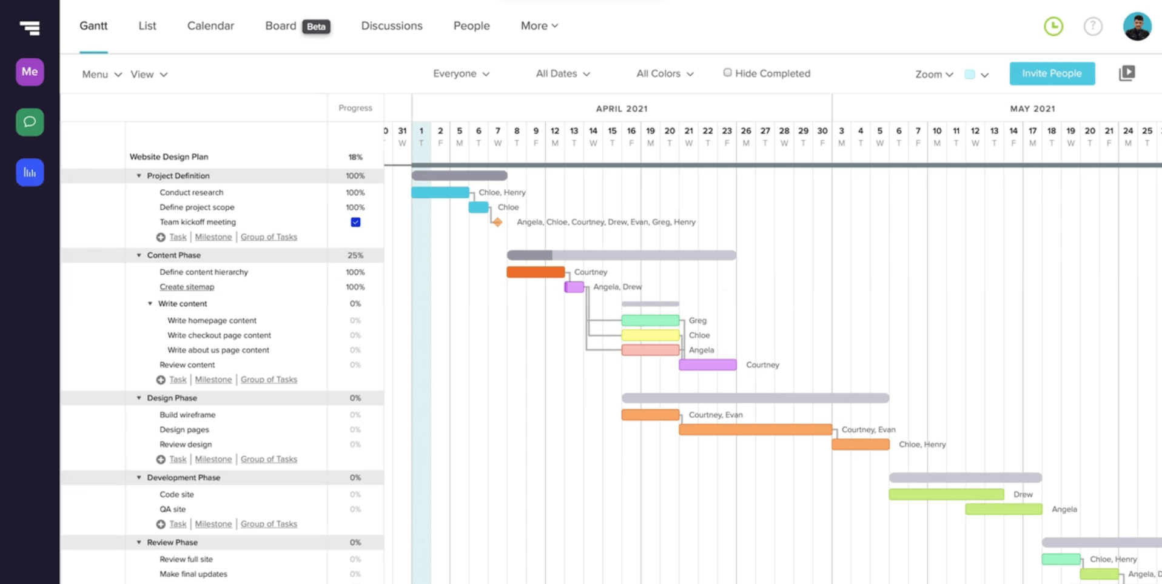This screenshot has height=584, width=1162.
Task: Uncheck the Team kickoff meeting checkbox
Action: coord(355,222)
